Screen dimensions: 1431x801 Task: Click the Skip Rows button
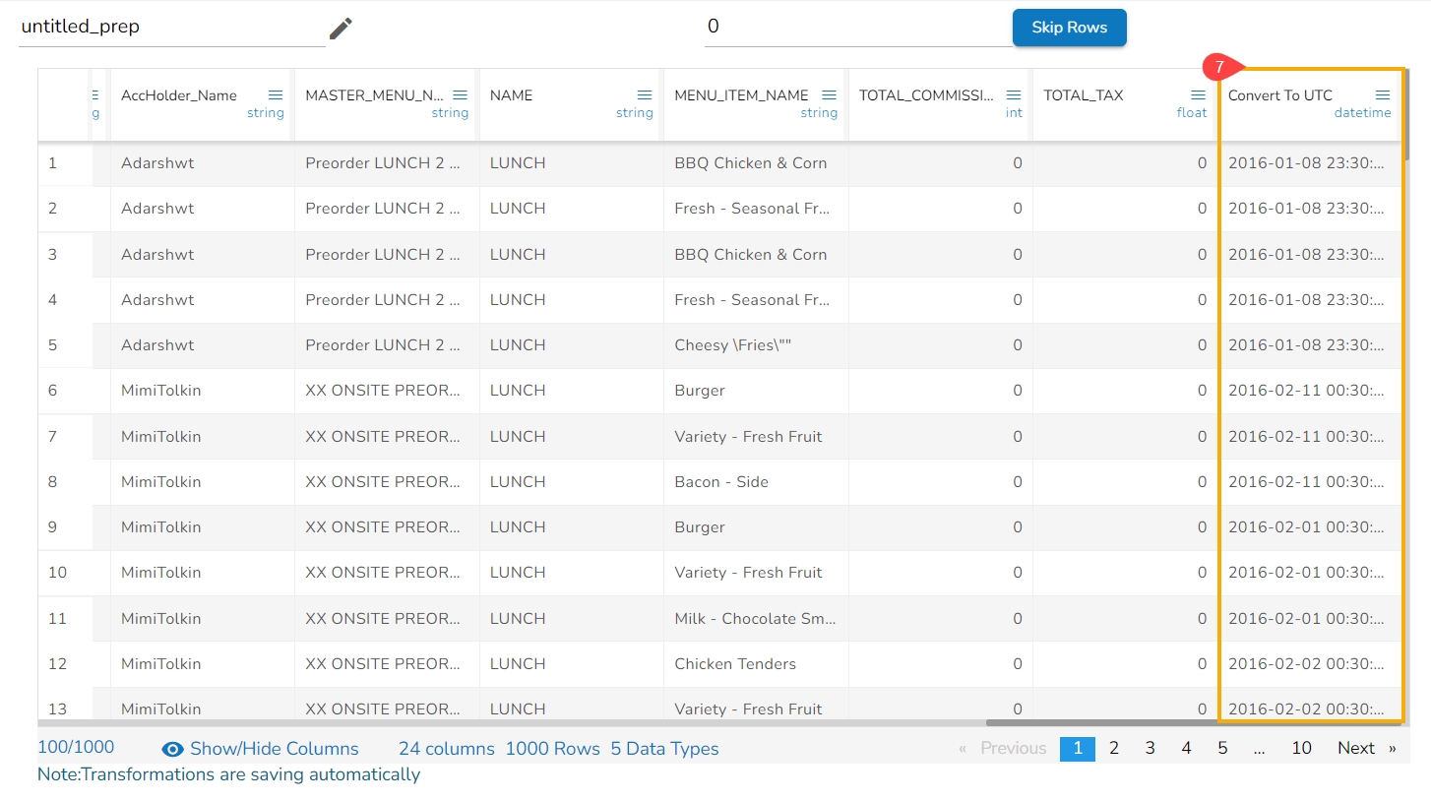1069,28
